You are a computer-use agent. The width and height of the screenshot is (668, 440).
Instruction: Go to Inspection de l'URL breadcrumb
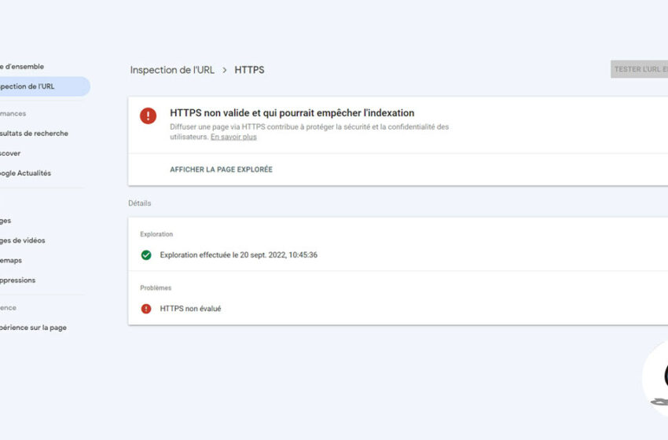(172, 70)
